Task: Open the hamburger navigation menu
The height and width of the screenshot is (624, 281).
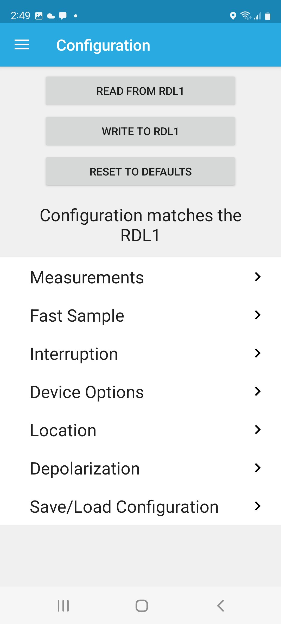Action: point(22,45)
